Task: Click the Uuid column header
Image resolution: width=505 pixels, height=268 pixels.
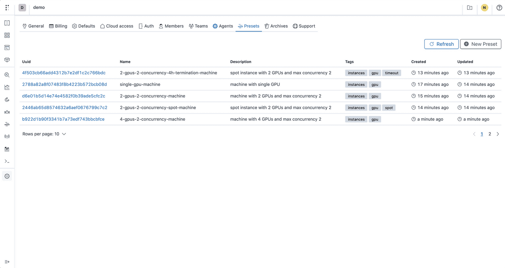Action: [x=27, y=61]
